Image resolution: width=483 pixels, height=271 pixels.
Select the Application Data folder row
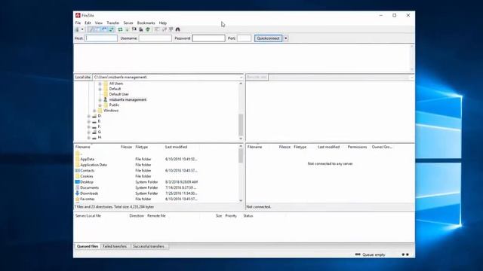[156, 165]
